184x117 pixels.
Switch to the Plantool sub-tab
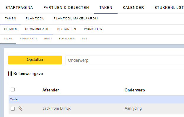coord(35,19)
